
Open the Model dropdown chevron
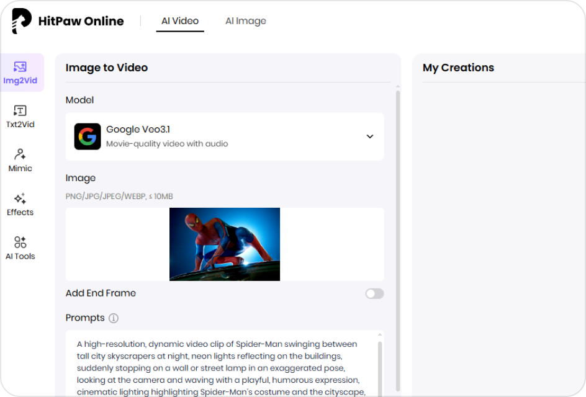(x=370, y=136)
